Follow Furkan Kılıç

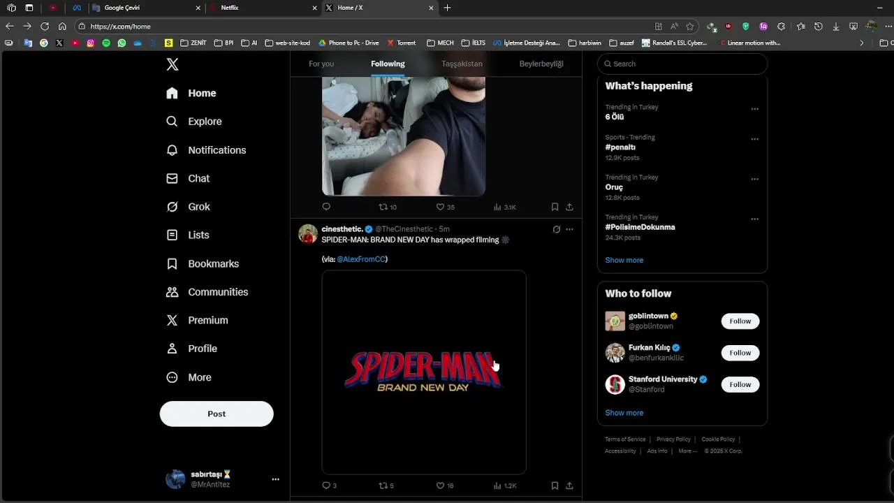coord(740,353)
